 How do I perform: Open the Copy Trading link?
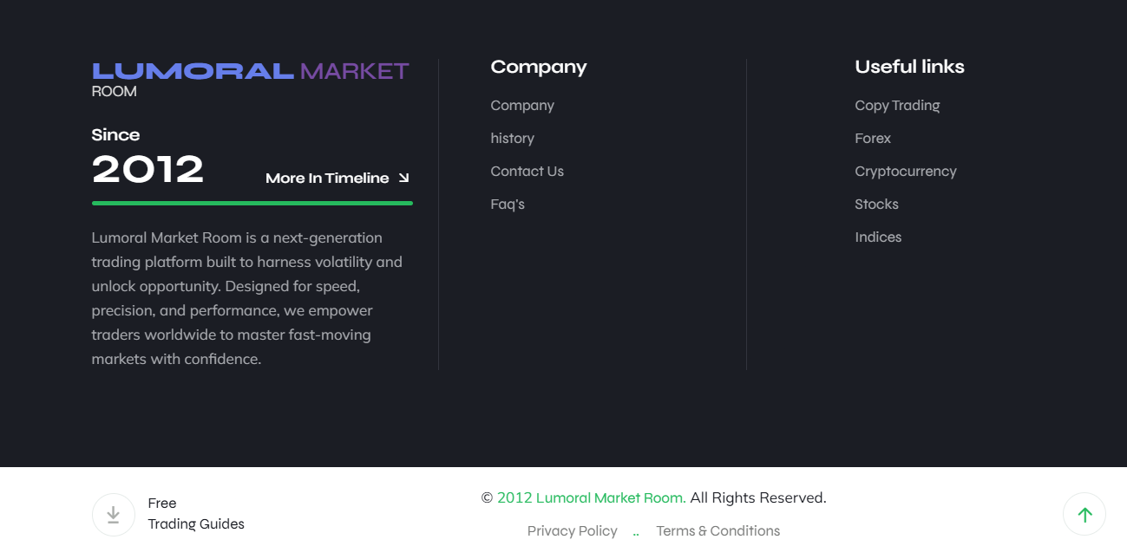tap(897, 106)
